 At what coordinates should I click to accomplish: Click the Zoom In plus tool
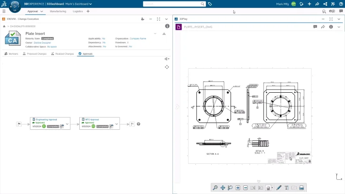(238, 188)
